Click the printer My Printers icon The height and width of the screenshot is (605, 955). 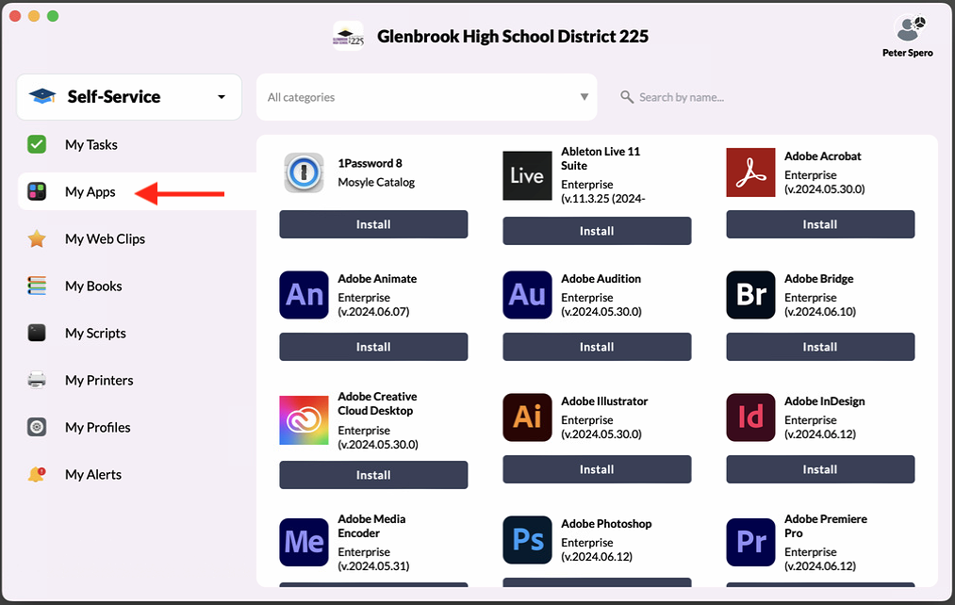tap(37, 380)
